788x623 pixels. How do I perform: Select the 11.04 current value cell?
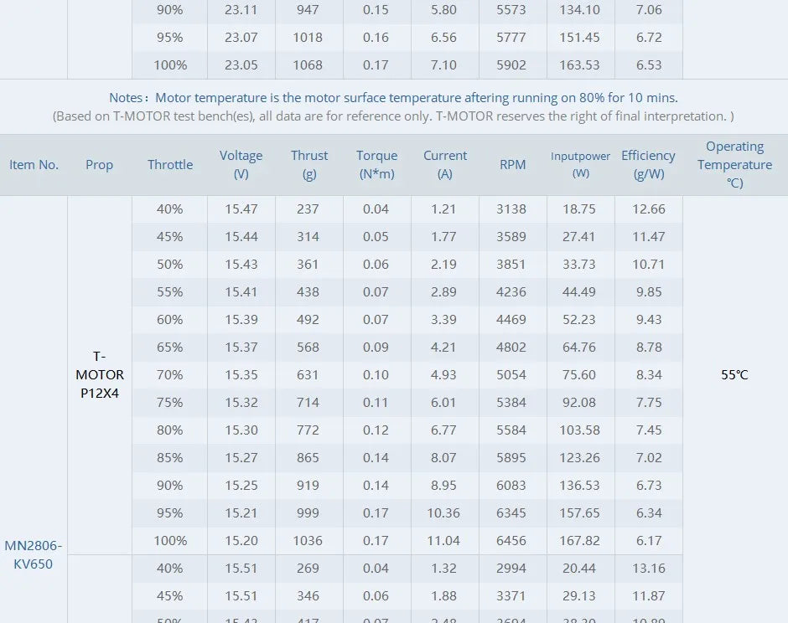coord(444,541)
